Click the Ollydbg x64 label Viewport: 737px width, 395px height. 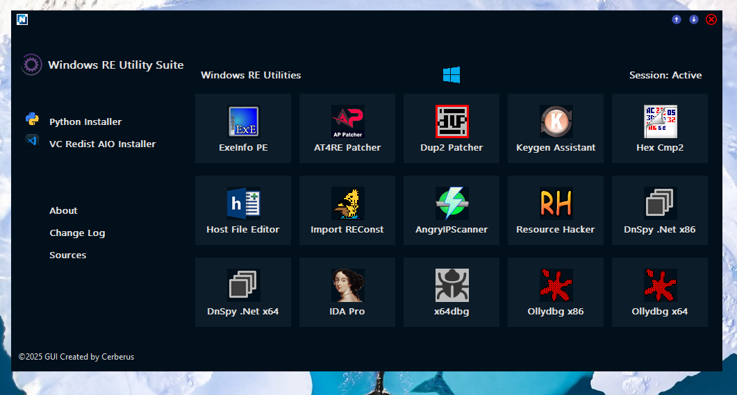click(x=660, y=312)
